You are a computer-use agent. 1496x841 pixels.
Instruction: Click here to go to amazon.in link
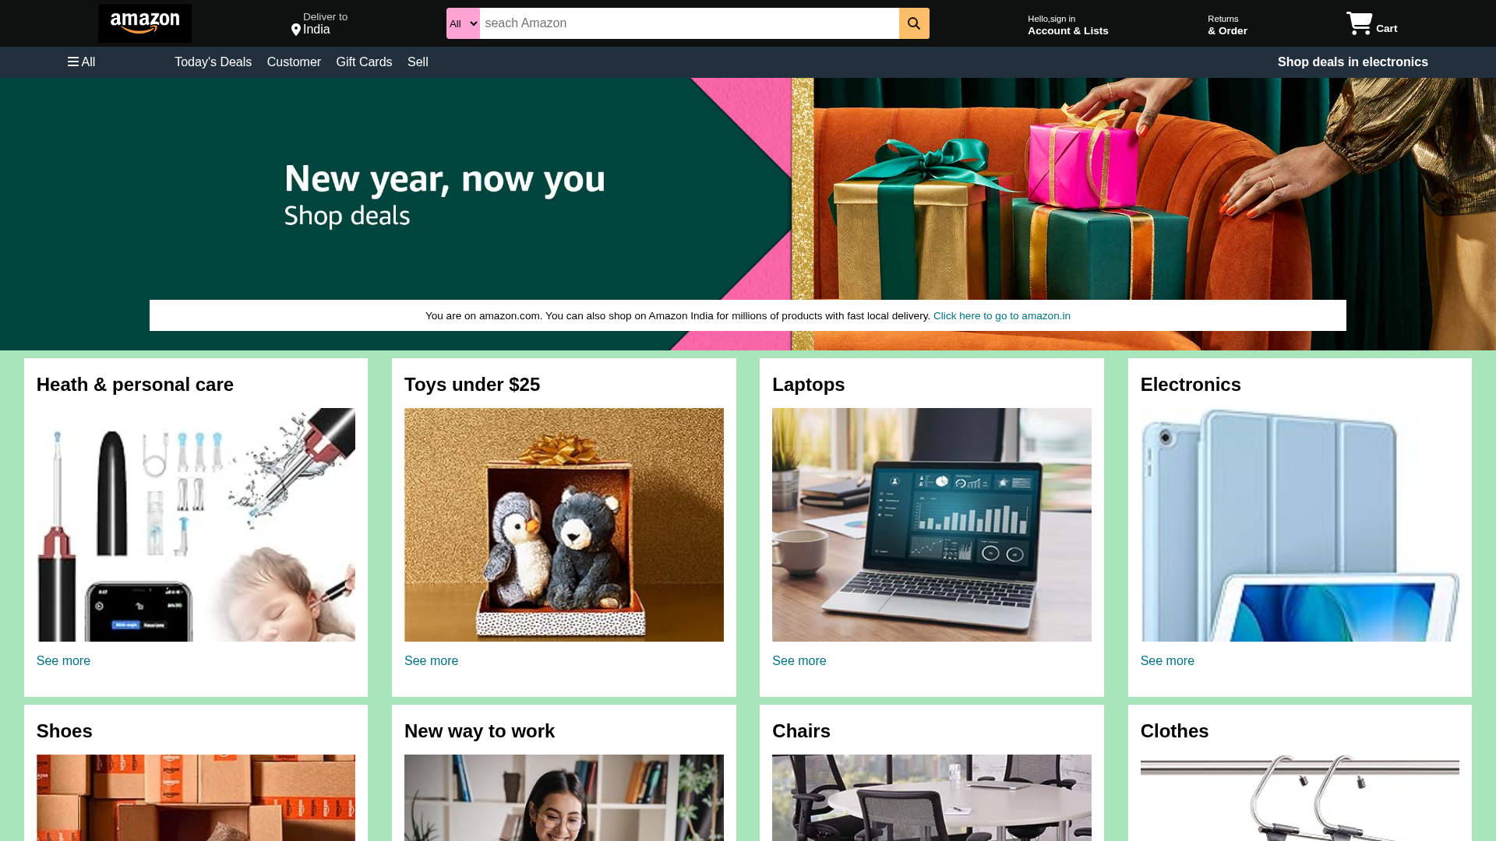tap(1002, 315)
